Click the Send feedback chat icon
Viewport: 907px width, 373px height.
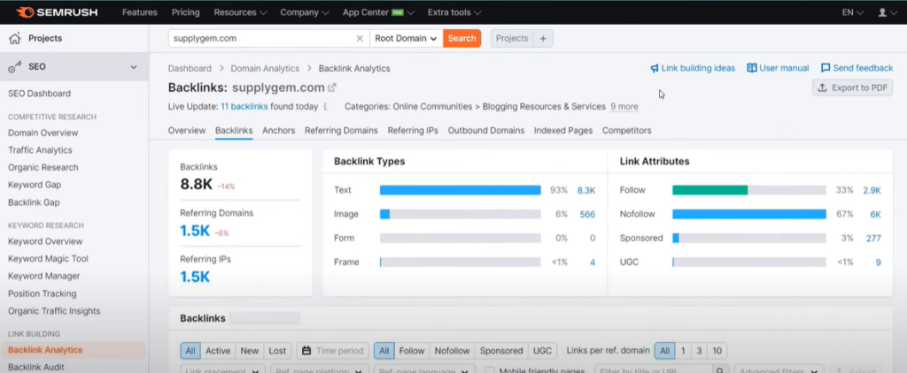pos(826,68)
